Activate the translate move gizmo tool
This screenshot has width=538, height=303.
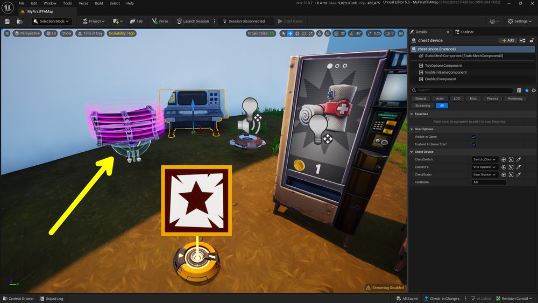[290, 33]
